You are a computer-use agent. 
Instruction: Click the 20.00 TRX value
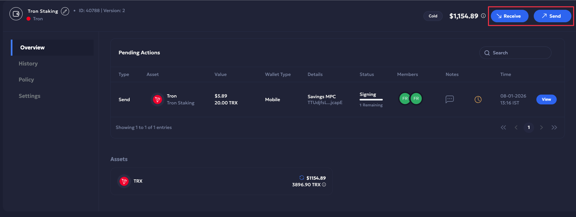226,103
